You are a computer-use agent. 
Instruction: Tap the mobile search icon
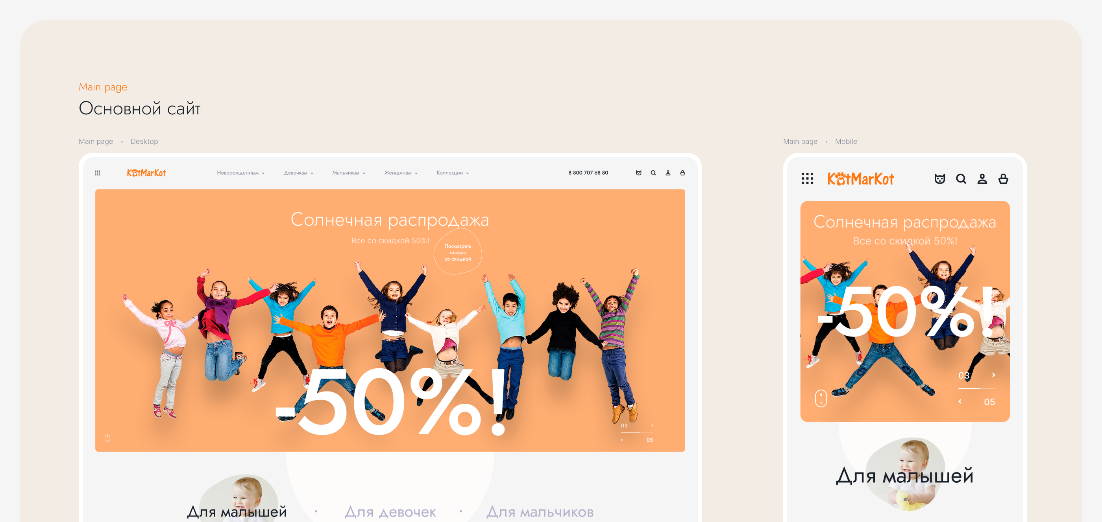click(961, 178)
